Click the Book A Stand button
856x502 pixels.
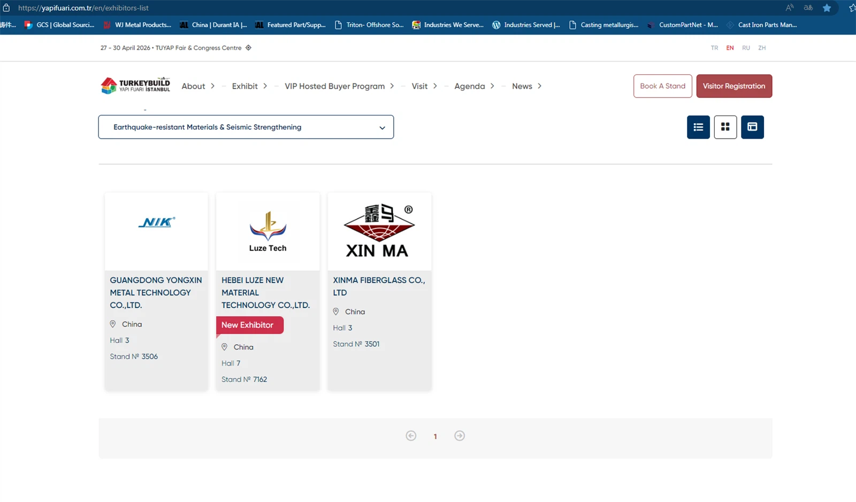coord(662,86)
